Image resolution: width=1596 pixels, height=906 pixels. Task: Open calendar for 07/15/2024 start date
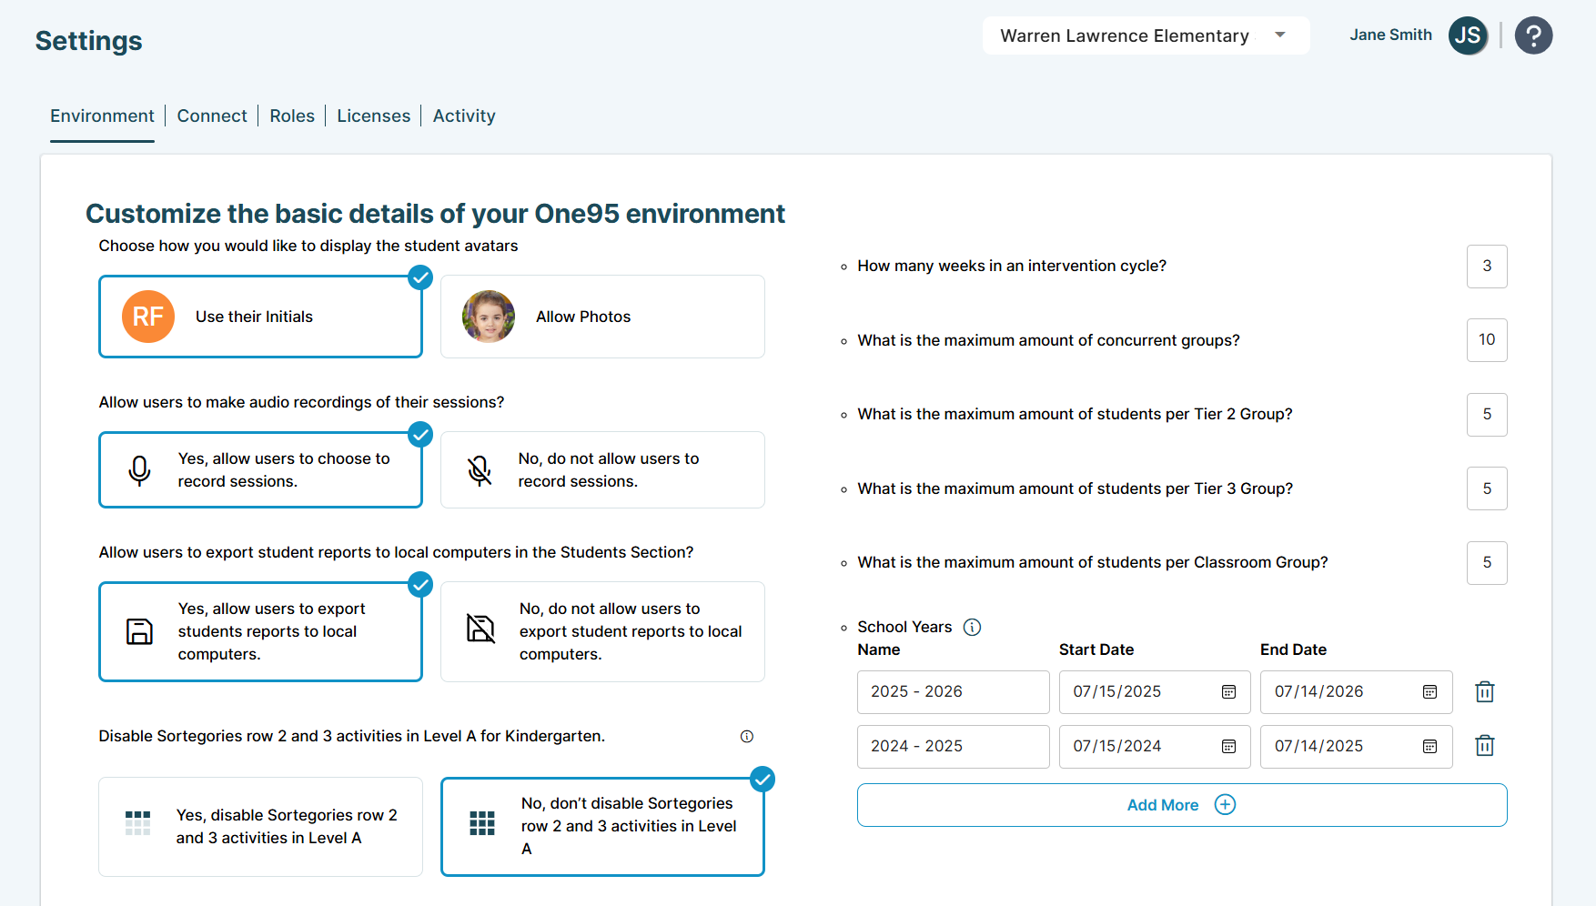point(1228,747)
